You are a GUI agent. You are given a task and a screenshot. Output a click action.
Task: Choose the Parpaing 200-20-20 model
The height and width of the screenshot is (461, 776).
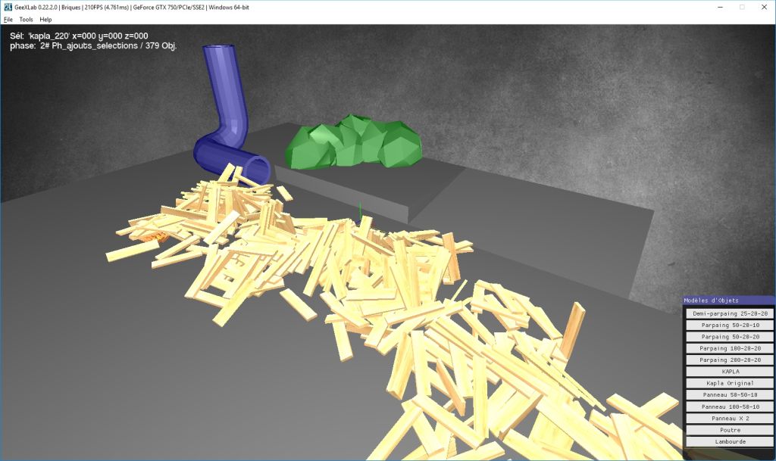(x=730, y=360)
